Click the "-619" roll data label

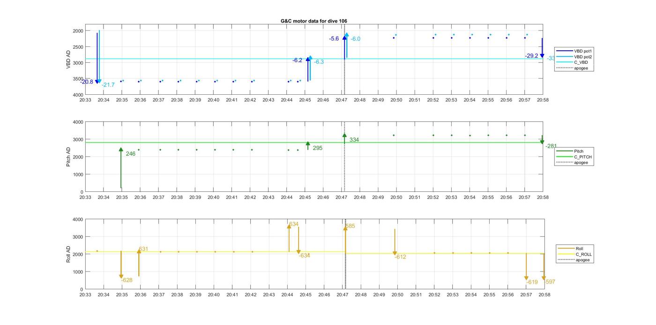(532, 282)
